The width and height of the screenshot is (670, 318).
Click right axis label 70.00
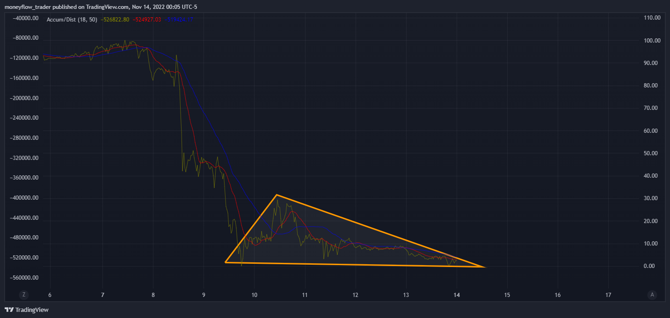coord(652,108)
